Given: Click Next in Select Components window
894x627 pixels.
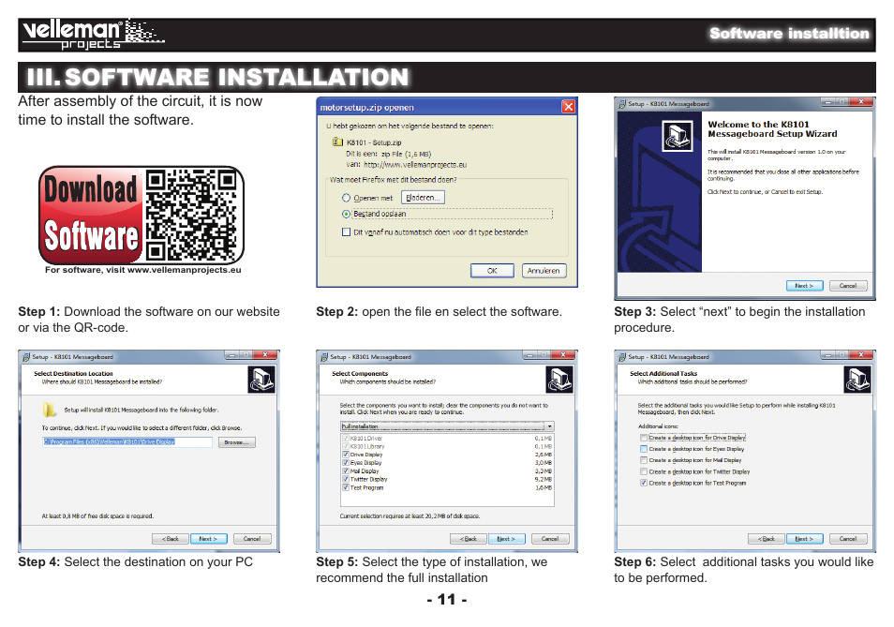Looking at the screenshot, I should tap(506, 539).
